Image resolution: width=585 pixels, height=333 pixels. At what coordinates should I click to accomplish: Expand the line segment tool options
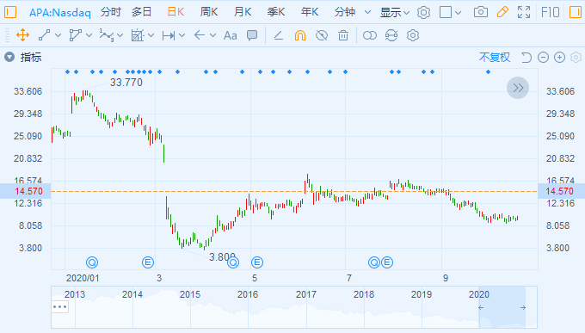point(58,35)
